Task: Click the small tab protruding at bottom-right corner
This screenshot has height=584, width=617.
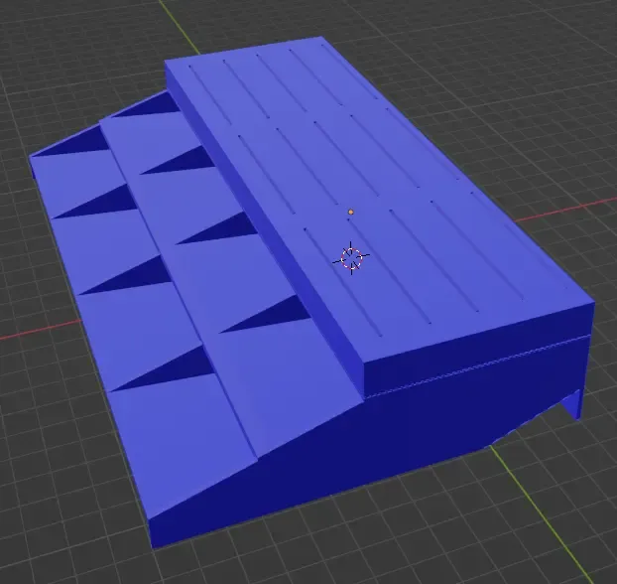Action: [x=571, y=404]
